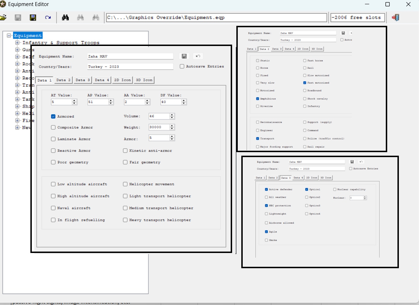Open the 2D Icon tab in the panel showing AT Value
419x305 pixels.
(122, 80)
